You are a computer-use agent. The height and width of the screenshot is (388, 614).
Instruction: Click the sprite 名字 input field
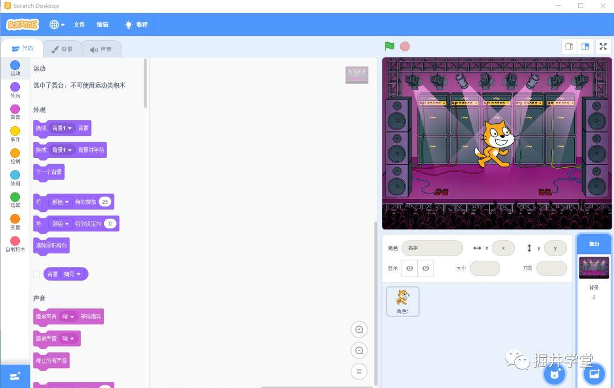click(x=432, y=248)
